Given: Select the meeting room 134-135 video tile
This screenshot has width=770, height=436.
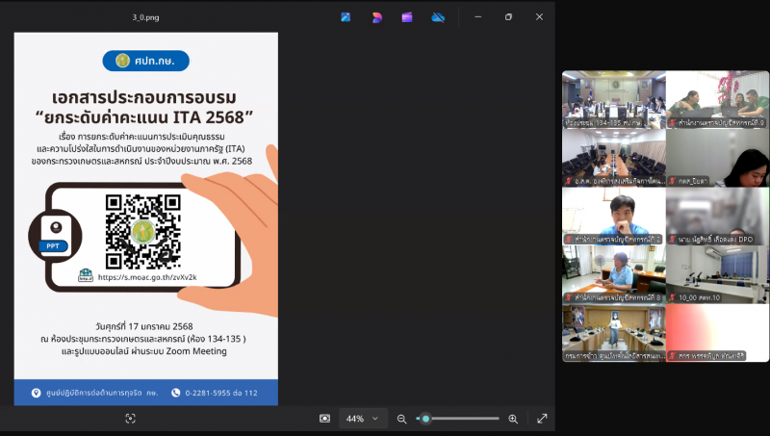Looking at the screenshot, I should click(614, 100).
